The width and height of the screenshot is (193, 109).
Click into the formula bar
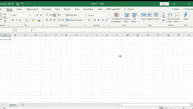click(x=114, y=30)
